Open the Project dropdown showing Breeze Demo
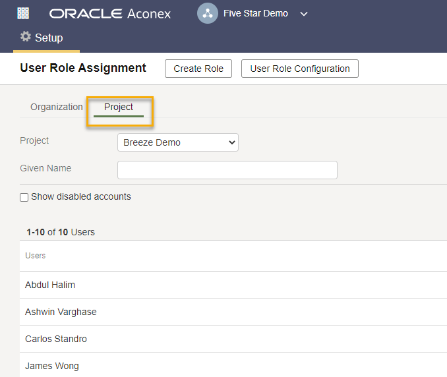447x377 pixels. 178,142
